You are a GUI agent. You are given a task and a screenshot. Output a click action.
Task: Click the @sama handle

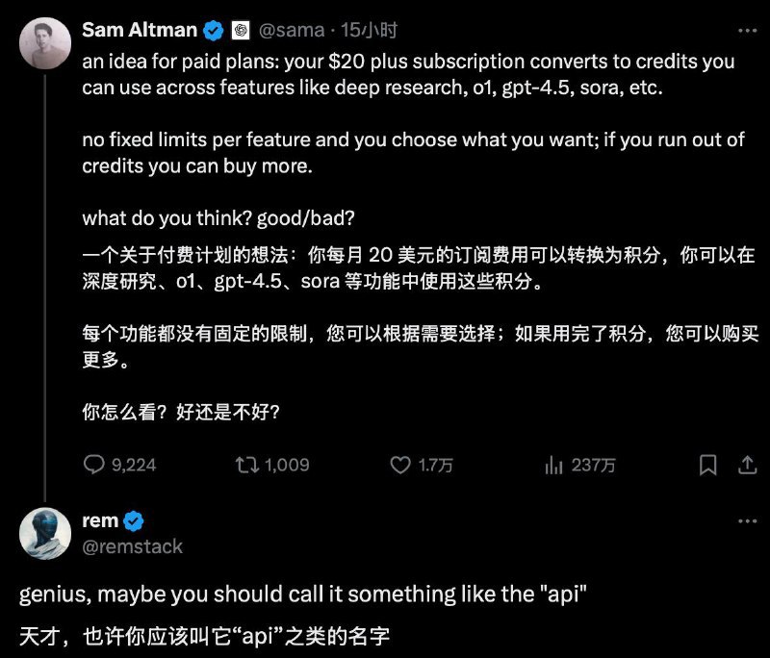click(x=295, y=29)
